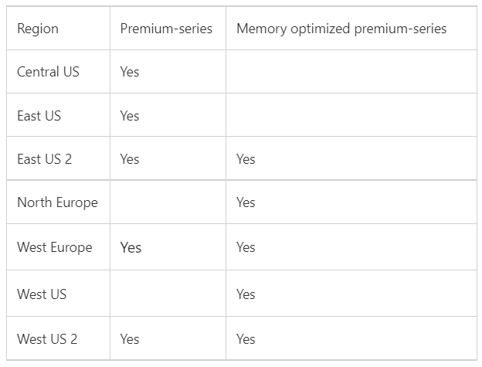Click Memory optimized Yes for West US
Viewport: 482px width, 367px height.
click(x=246, y=294)
